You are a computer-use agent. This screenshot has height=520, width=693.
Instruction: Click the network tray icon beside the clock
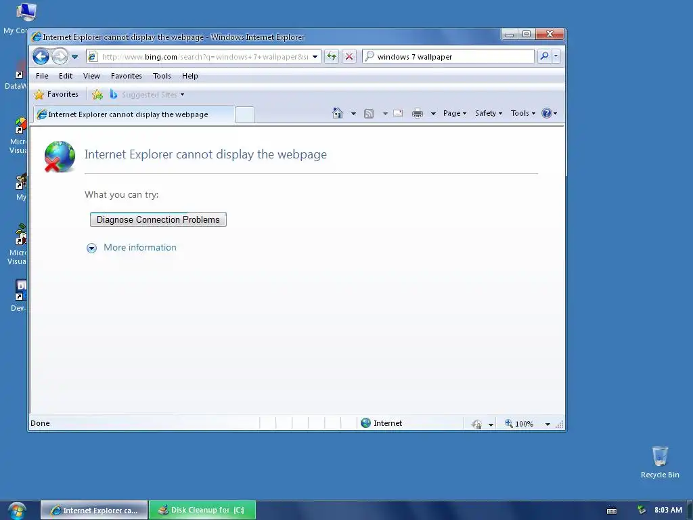pyautogui.click(x=642, y=511)
